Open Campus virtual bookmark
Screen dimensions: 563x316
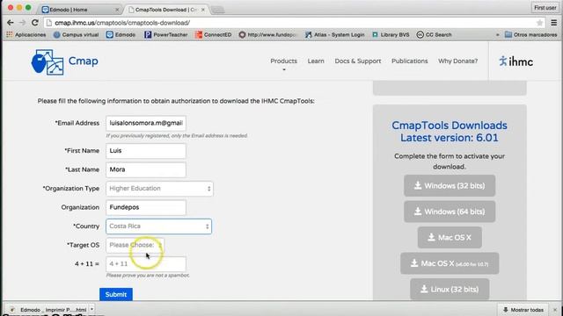[77, 35]
